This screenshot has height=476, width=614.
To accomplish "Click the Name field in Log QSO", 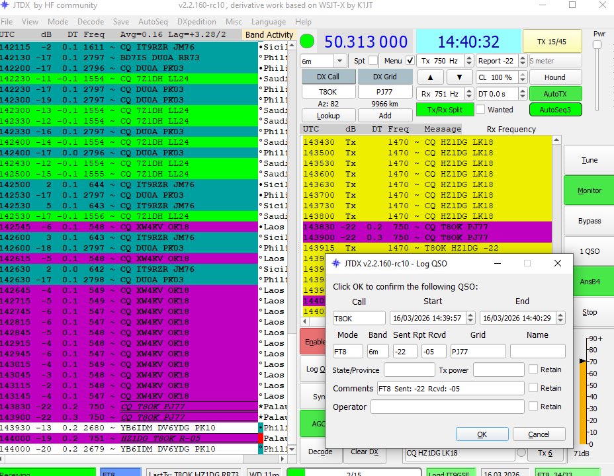I will coord(538,351).
